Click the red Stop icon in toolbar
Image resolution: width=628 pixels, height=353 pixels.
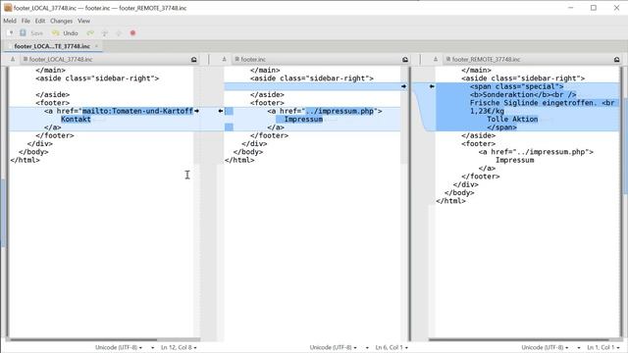point(133,33)
